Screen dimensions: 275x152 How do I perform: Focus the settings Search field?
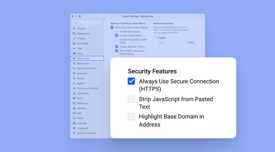[87, 22]
